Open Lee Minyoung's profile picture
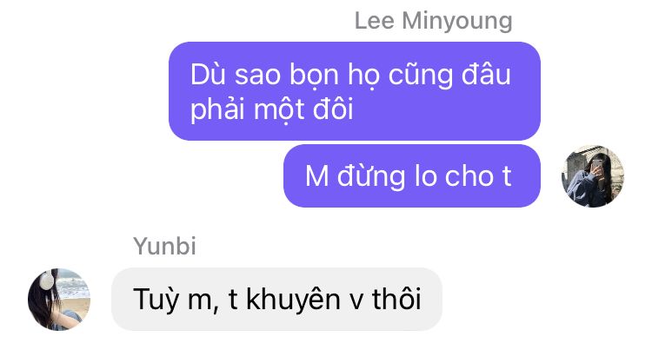 (x=593, y=176)
